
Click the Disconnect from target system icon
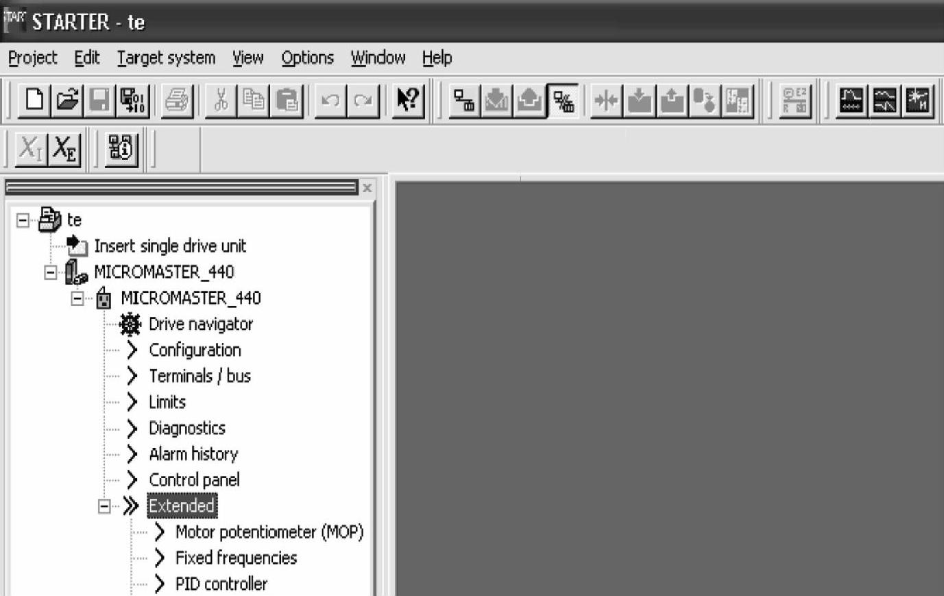564,101
